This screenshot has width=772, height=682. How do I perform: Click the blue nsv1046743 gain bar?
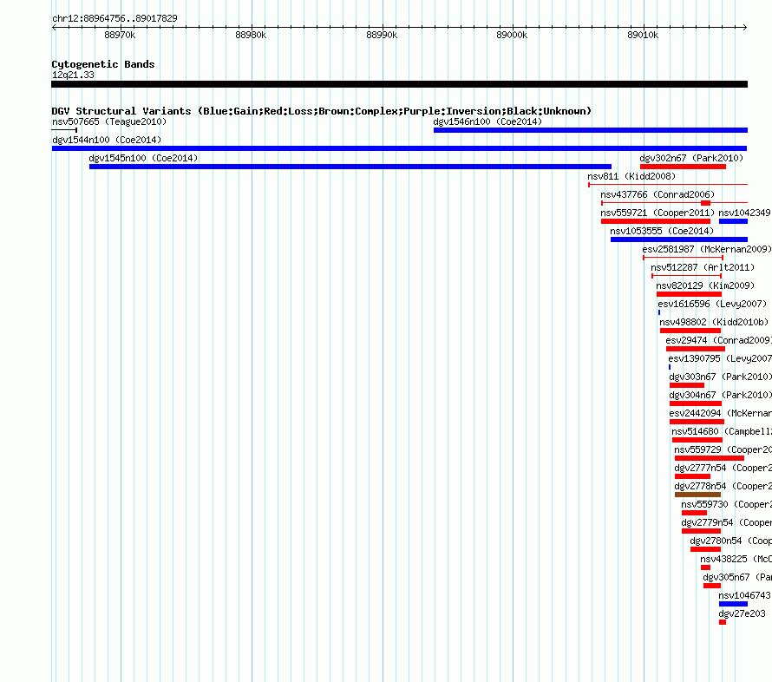733,604
